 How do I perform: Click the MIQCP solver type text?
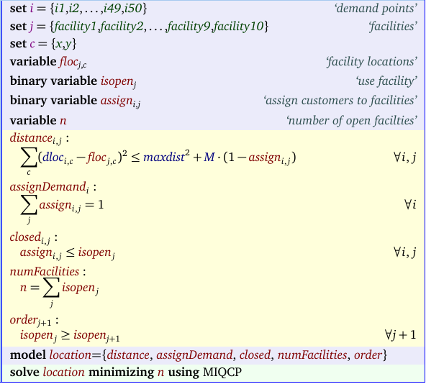point(222,372)
